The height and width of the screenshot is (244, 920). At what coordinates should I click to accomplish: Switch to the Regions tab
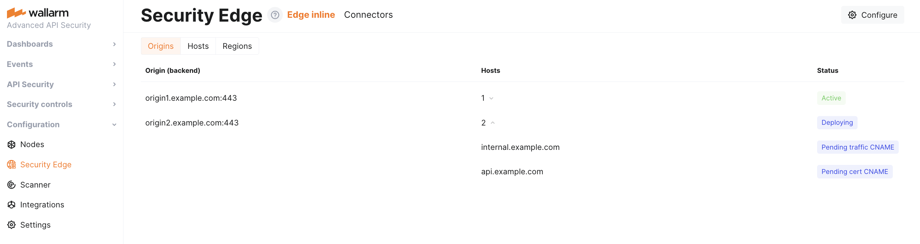coord(237,46)
